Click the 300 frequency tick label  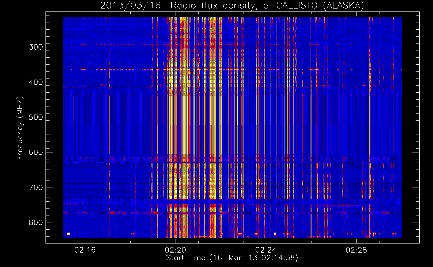[x=36, y=47]
